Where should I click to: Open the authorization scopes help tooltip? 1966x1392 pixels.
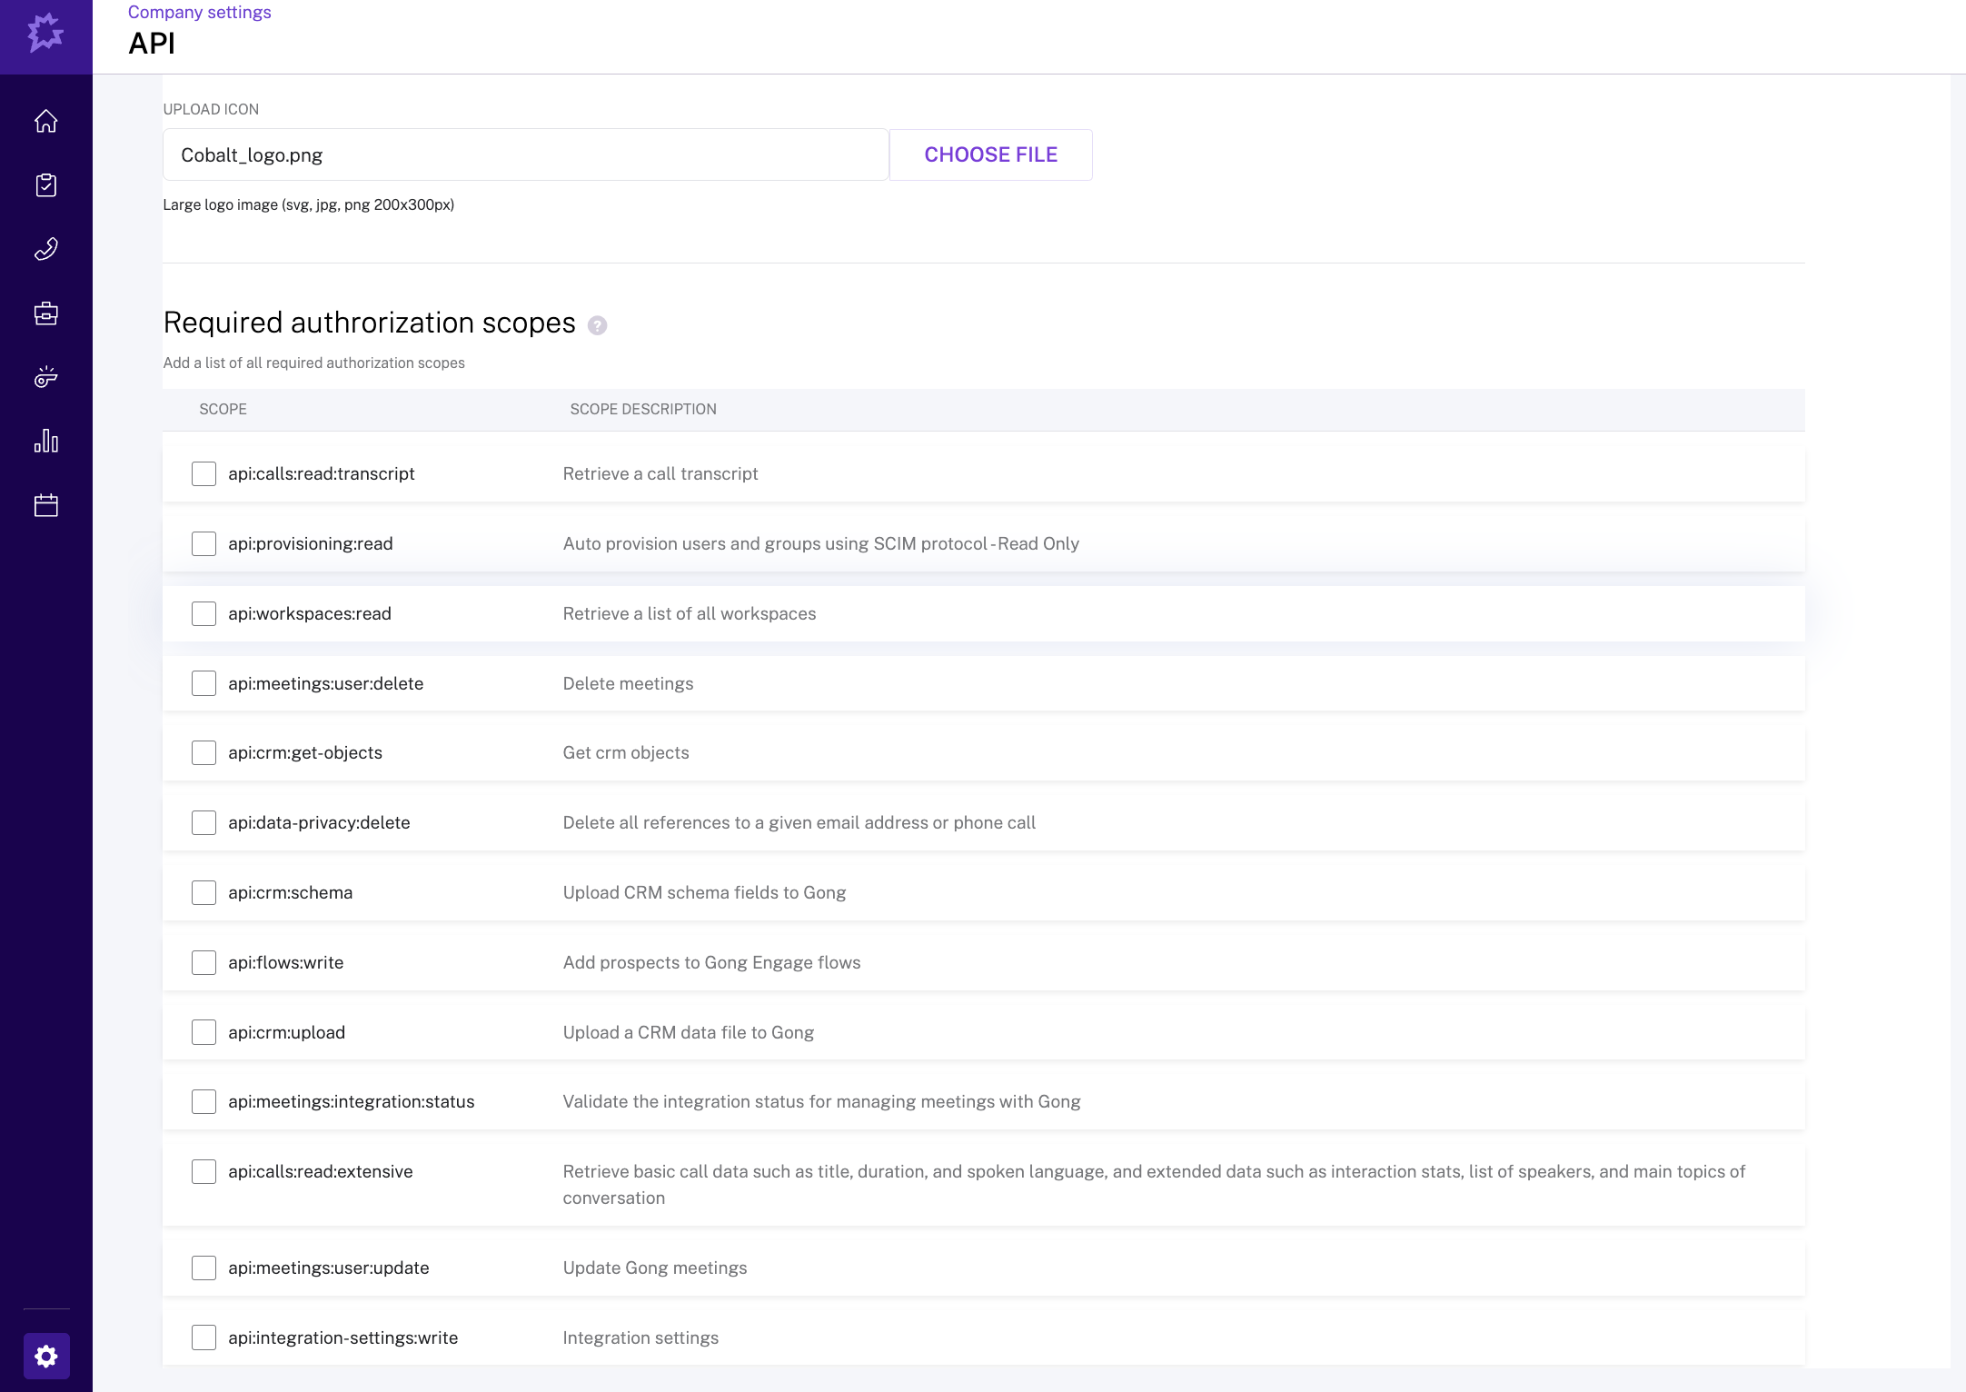[599, 324]
